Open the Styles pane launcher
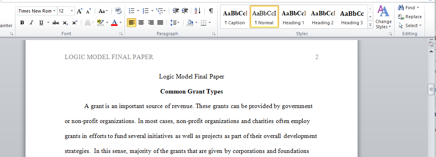Image resolution: width=436 pixels, height=157 pixels. click(x=391, y=34)
